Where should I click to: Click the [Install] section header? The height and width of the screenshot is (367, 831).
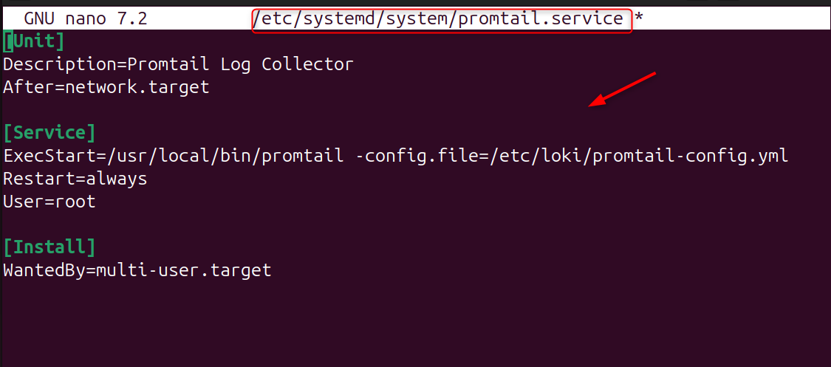49,247
